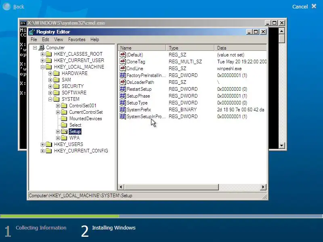Expand the HARDWARE key
The image size is (323, 242).
tap(50, 73)
